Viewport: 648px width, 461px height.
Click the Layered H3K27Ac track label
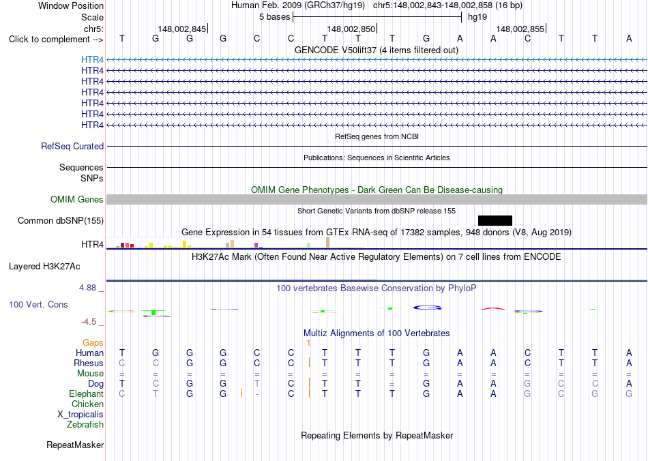(x=44, y=267)
